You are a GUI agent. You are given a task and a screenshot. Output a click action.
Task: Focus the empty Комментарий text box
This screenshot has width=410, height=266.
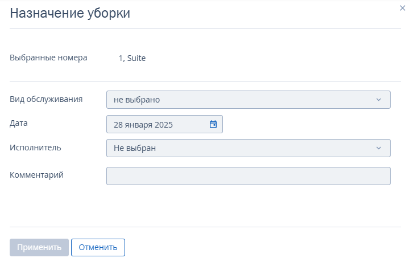pos(249,176)
